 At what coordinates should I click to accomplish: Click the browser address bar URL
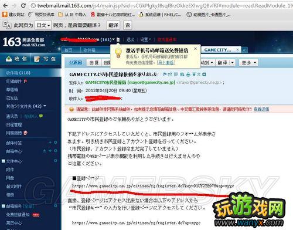(164, 6)
